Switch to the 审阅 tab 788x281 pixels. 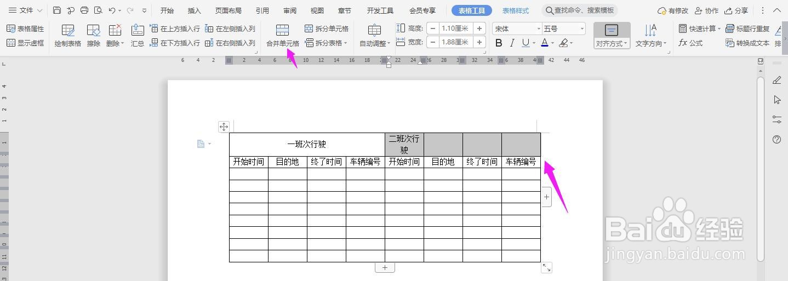(x=290, y=10)
